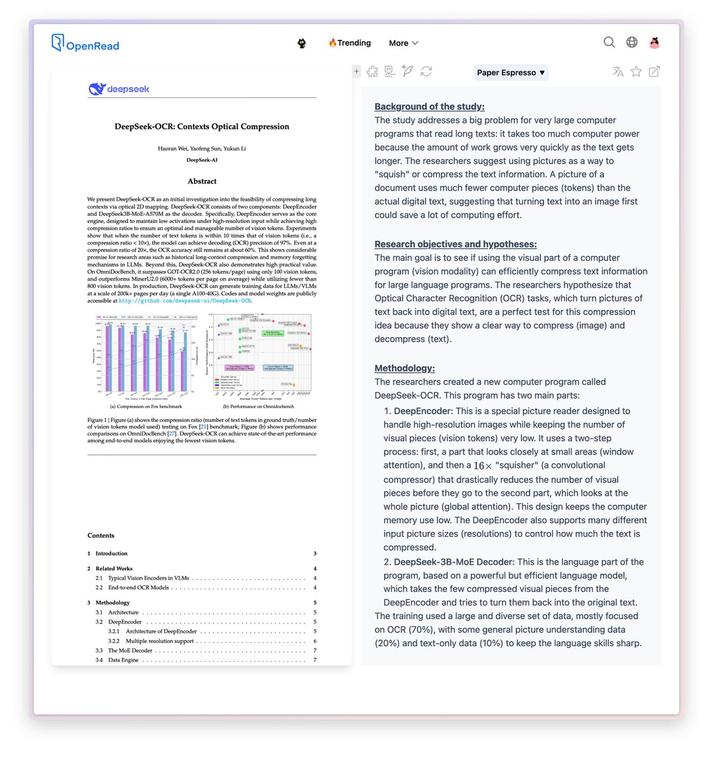Open the quote/annotation icon in the toolbar
This screenshot has height=758, width=713.
pyautogui.click(x=390, y=71)
